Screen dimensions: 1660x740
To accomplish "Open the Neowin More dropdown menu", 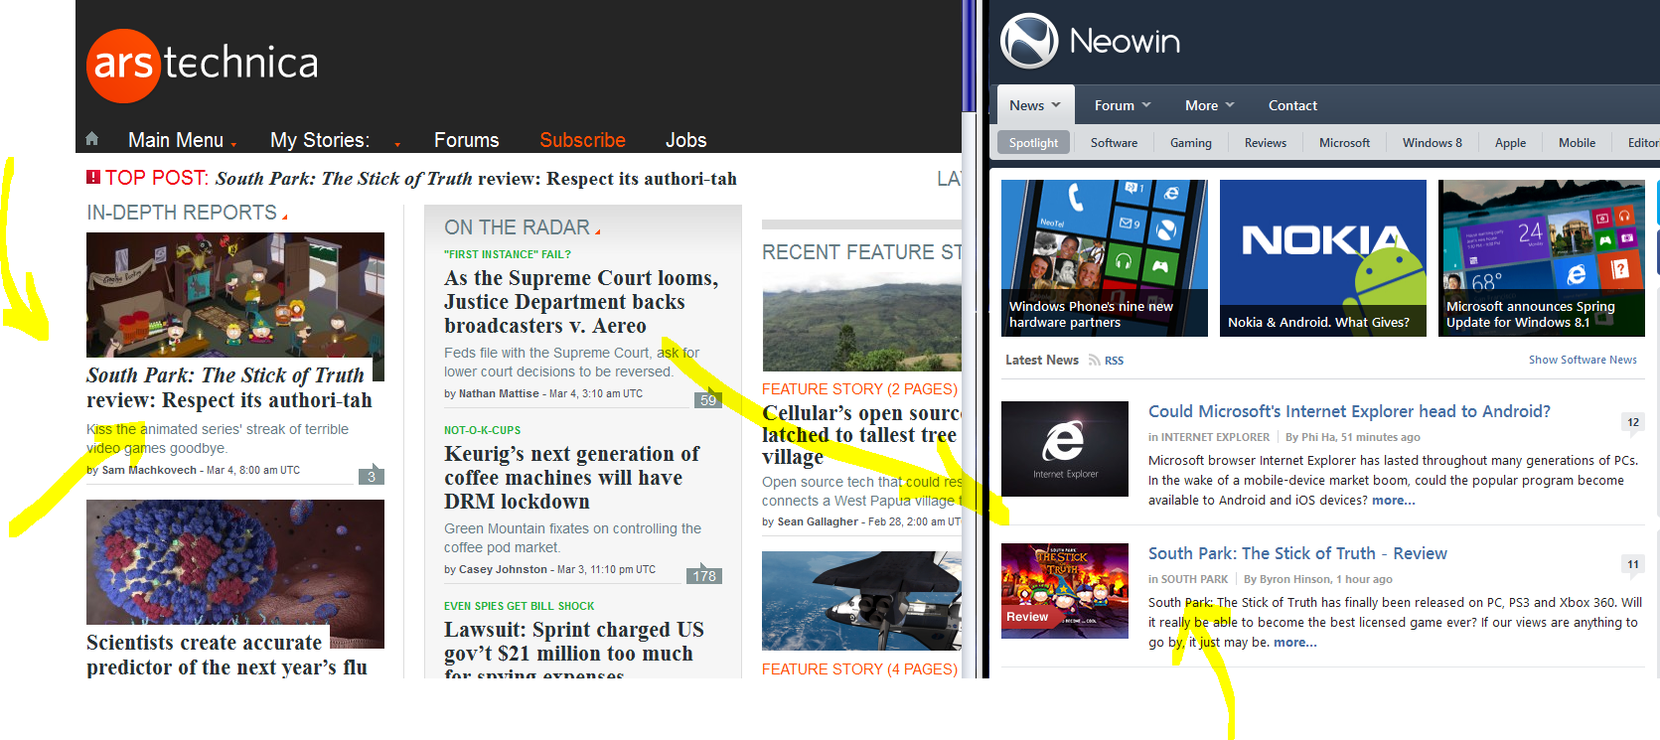I will 1209,105.
